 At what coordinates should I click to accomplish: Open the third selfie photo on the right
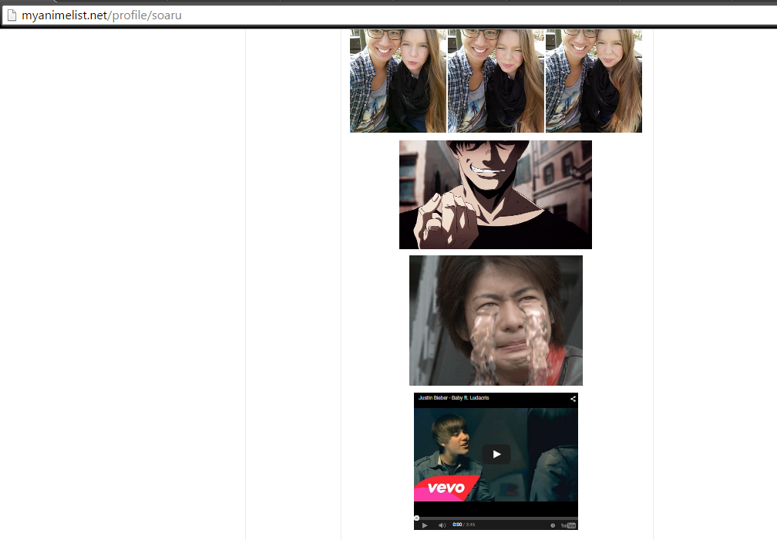pos(594,81)
